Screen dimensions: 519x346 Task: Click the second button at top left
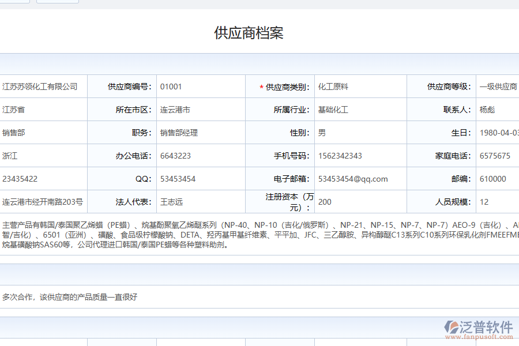click(57, 2)
